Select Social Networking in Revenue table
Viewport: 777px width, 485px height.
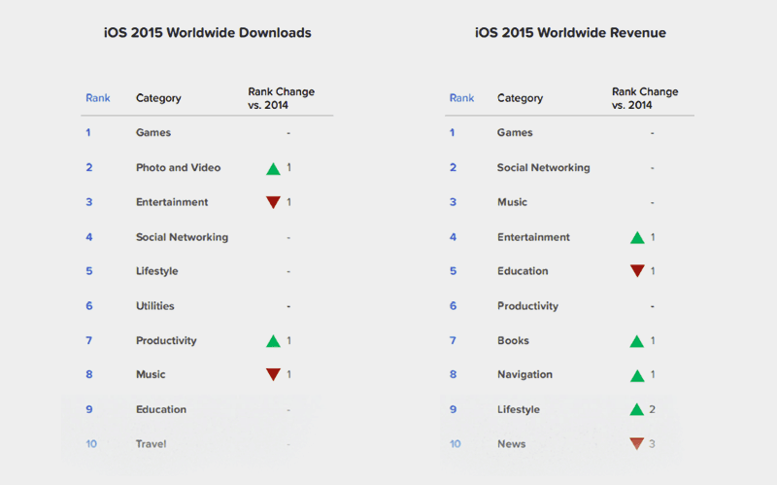[x=544, y=167]
